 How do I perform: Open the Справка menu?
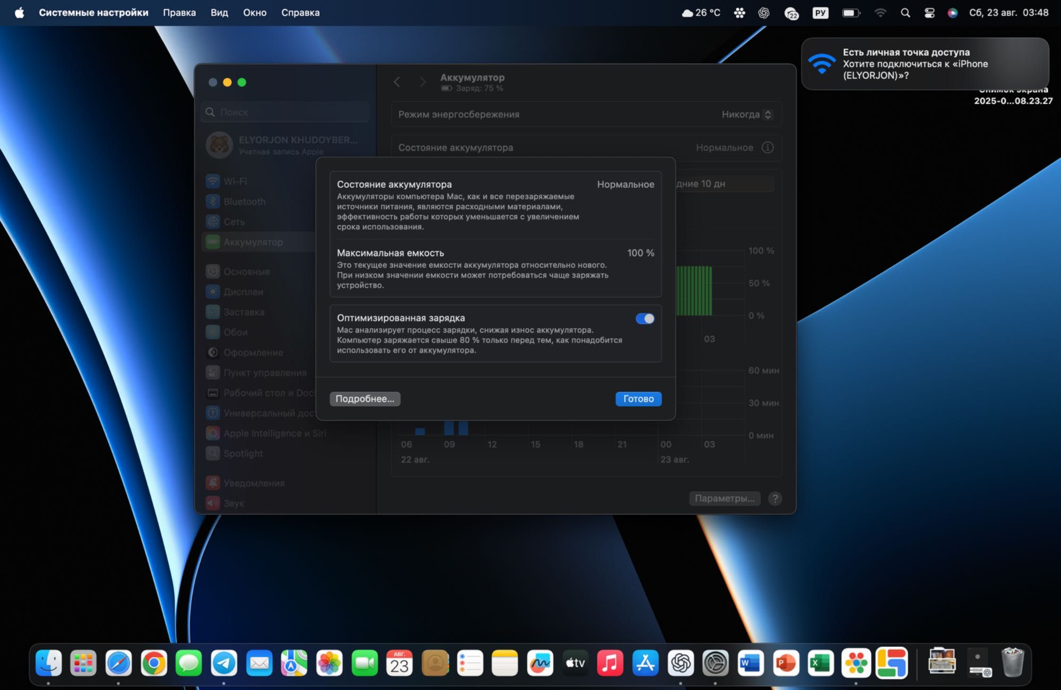pos(300,13)
